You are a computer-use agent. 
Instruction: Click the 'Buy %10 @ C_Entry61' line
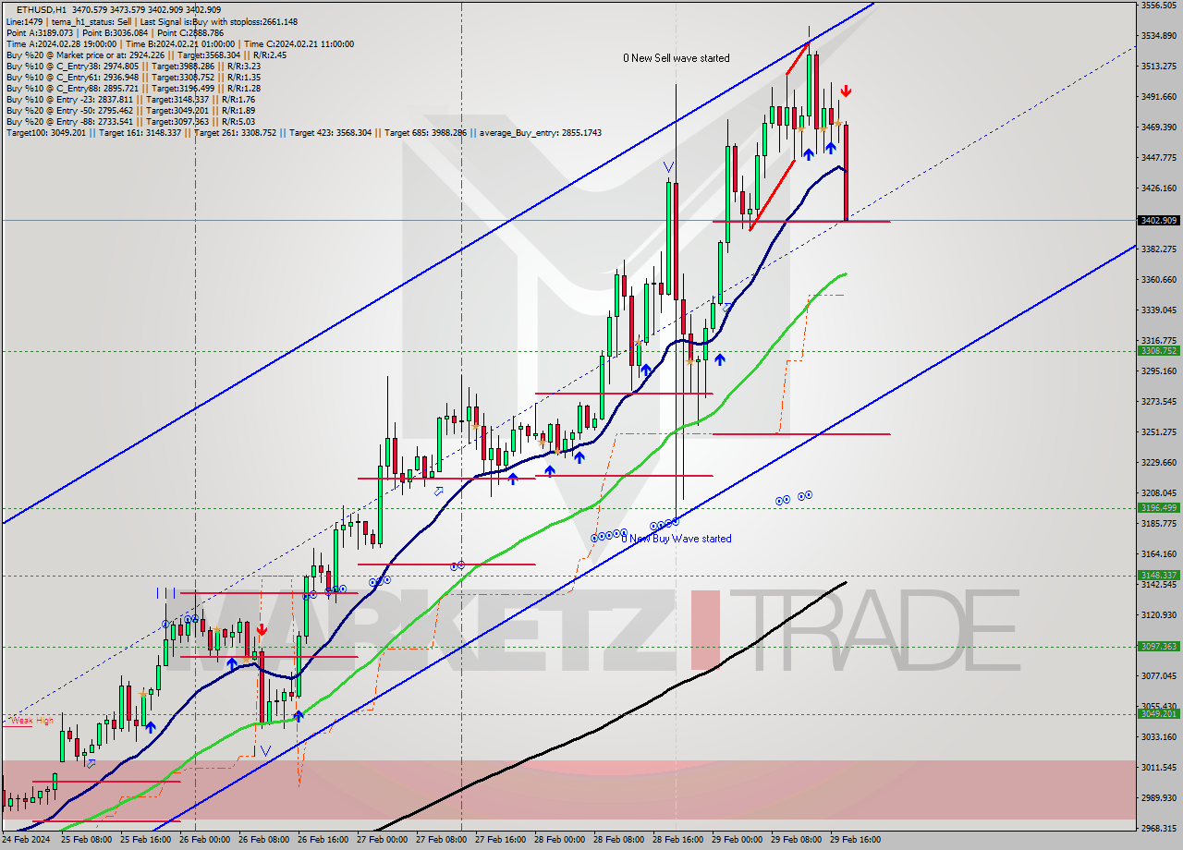point(133,77)
